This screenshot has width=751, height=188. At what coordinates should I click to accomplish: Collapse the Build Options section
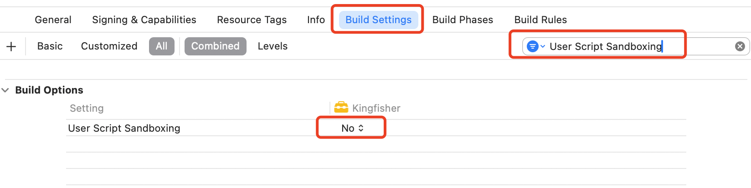(5, 90)
